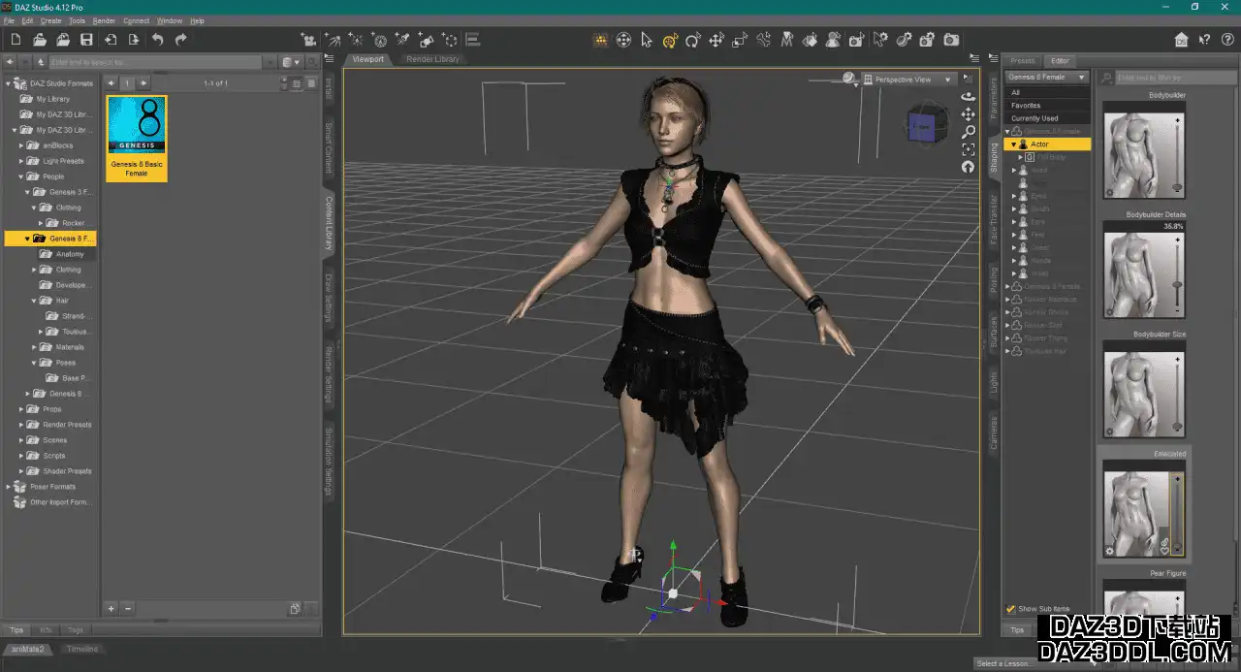Click the viewport pan control arrows

(x=968, y=114)
